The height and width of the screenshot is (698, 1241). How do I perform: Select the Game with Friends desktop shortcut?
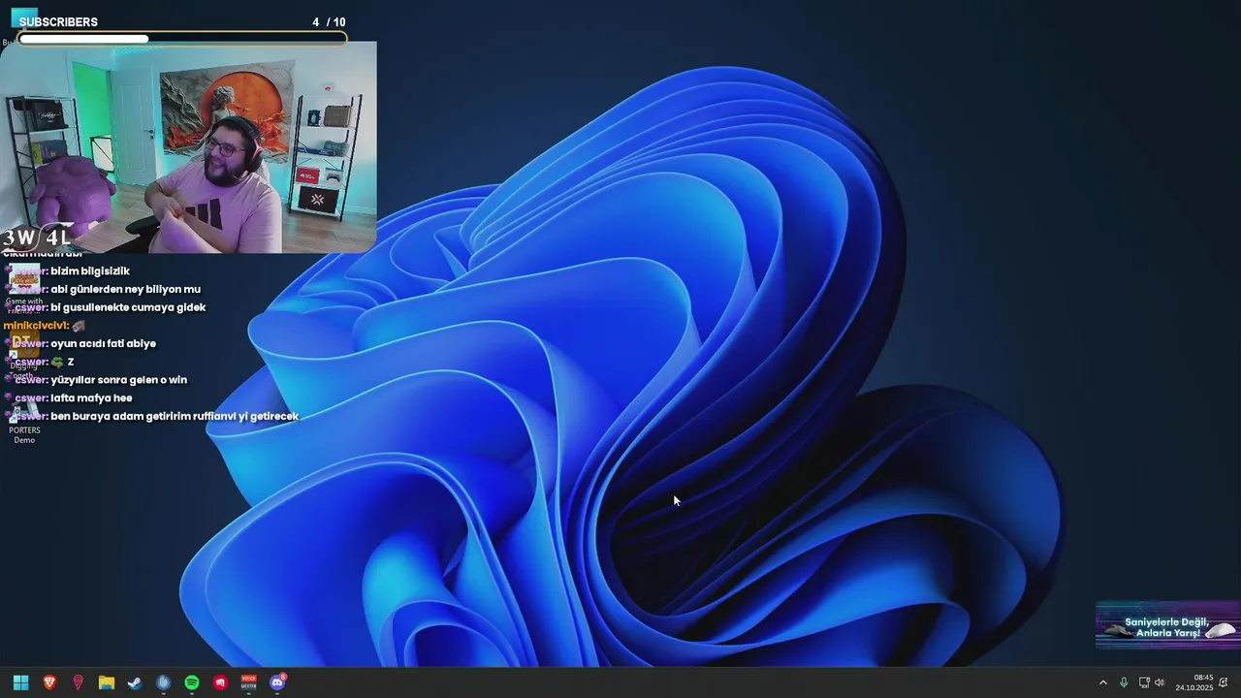pyautogui.click(x=24, y=288)
